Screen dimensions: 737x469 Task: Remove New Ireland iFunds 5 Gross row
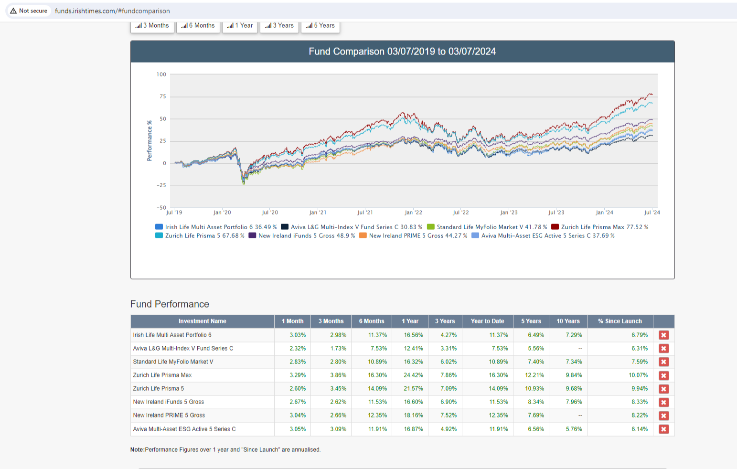pyautogui.click(x=663, y=402)
